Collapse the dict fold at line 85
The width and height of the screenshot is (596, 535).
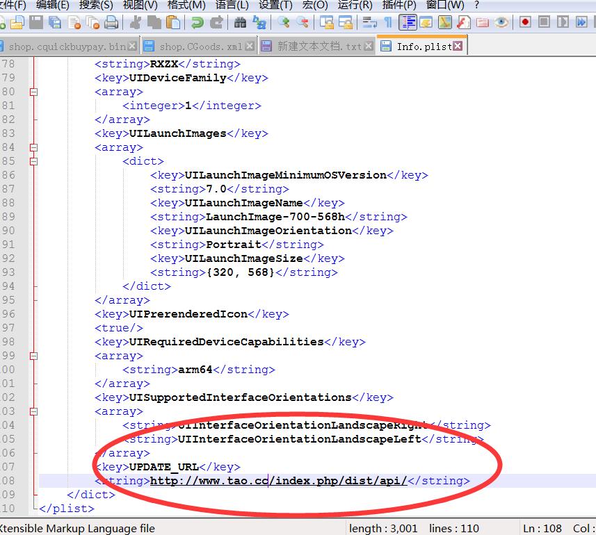[33, 161]
